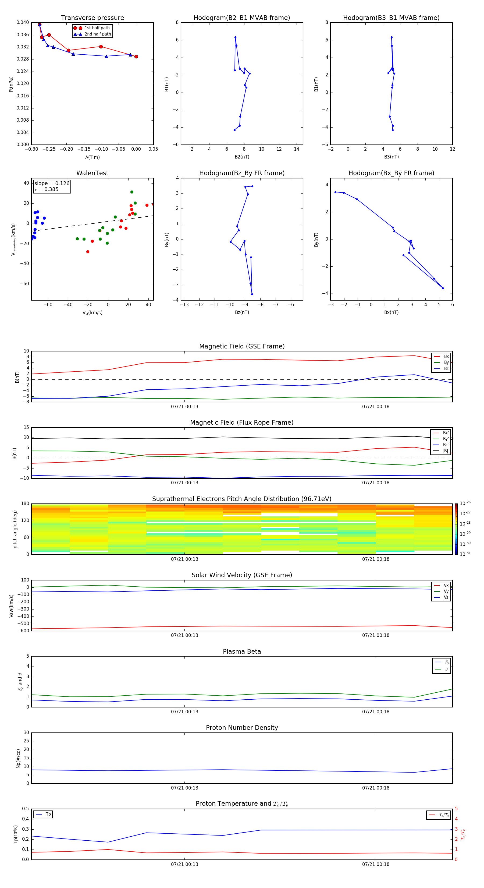Click "07/21 00:18" tick under Proton Number Density

(x=375, y=788)
